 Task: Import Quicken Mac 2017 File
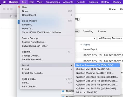click(97, 88)
